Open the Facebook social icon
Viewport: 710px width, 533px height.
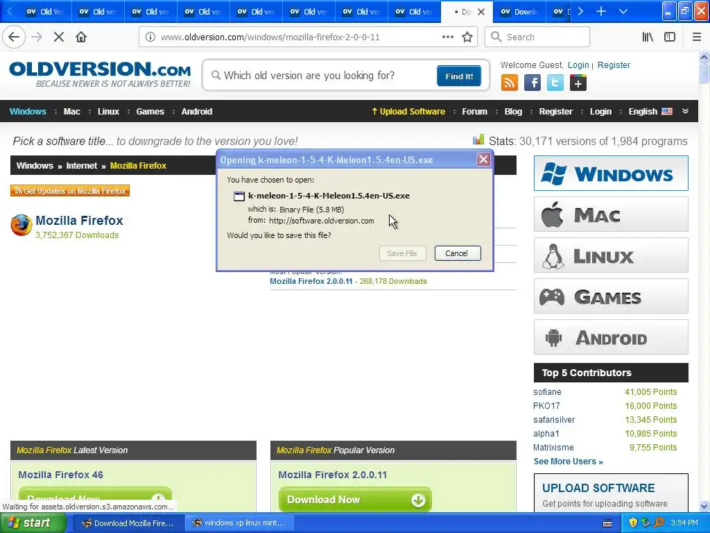(x=532, y=83)
